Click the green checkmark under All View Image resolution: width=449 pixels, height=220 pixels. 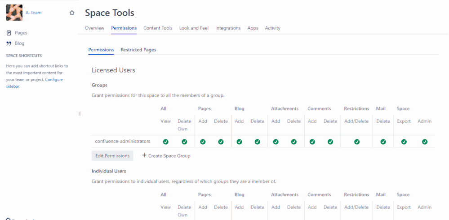[165, 142]
